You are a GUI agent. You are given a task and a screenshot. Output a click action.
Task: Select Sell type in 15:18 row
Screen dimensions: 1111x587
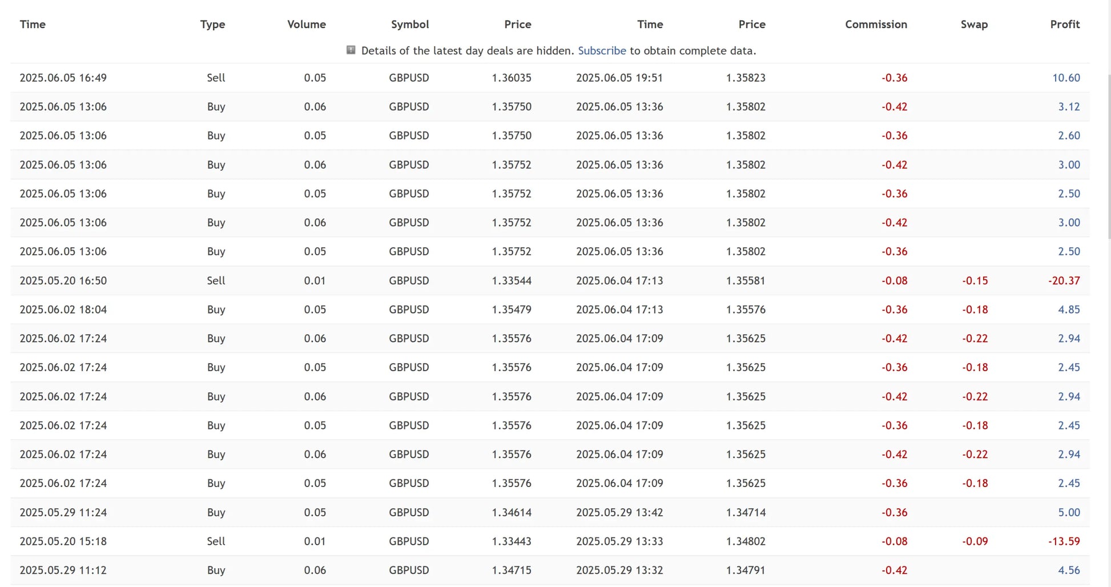pyautogui.click(x=216, y=541)
